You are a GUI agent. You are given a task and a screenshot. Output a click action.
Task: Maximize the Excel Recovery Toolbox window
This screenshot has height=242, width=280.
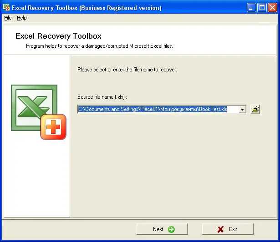pos(262,8)
